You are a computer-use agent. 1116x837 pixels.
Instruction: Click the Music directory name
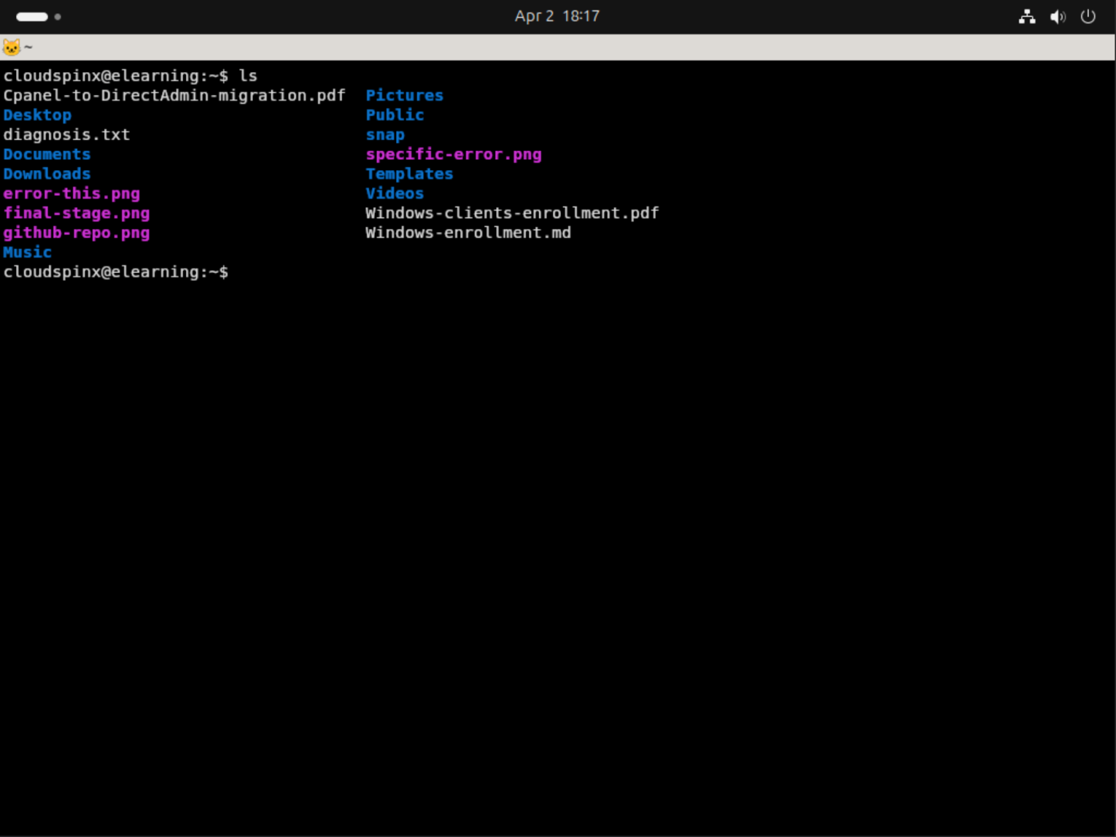(27, 251)
